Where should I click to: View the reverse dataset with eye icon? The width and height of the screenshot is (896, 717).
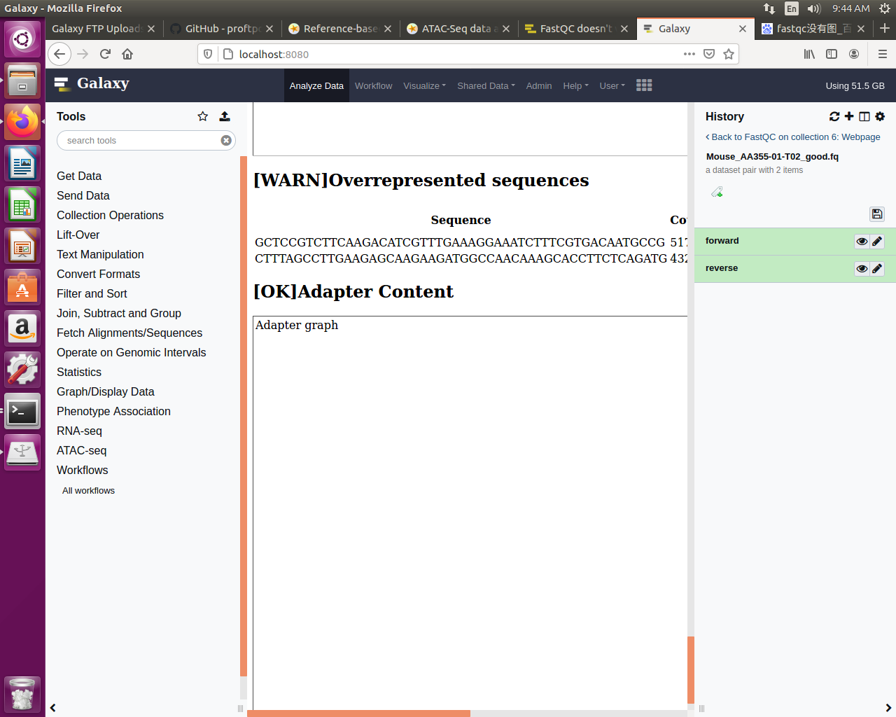click(862, 269)
